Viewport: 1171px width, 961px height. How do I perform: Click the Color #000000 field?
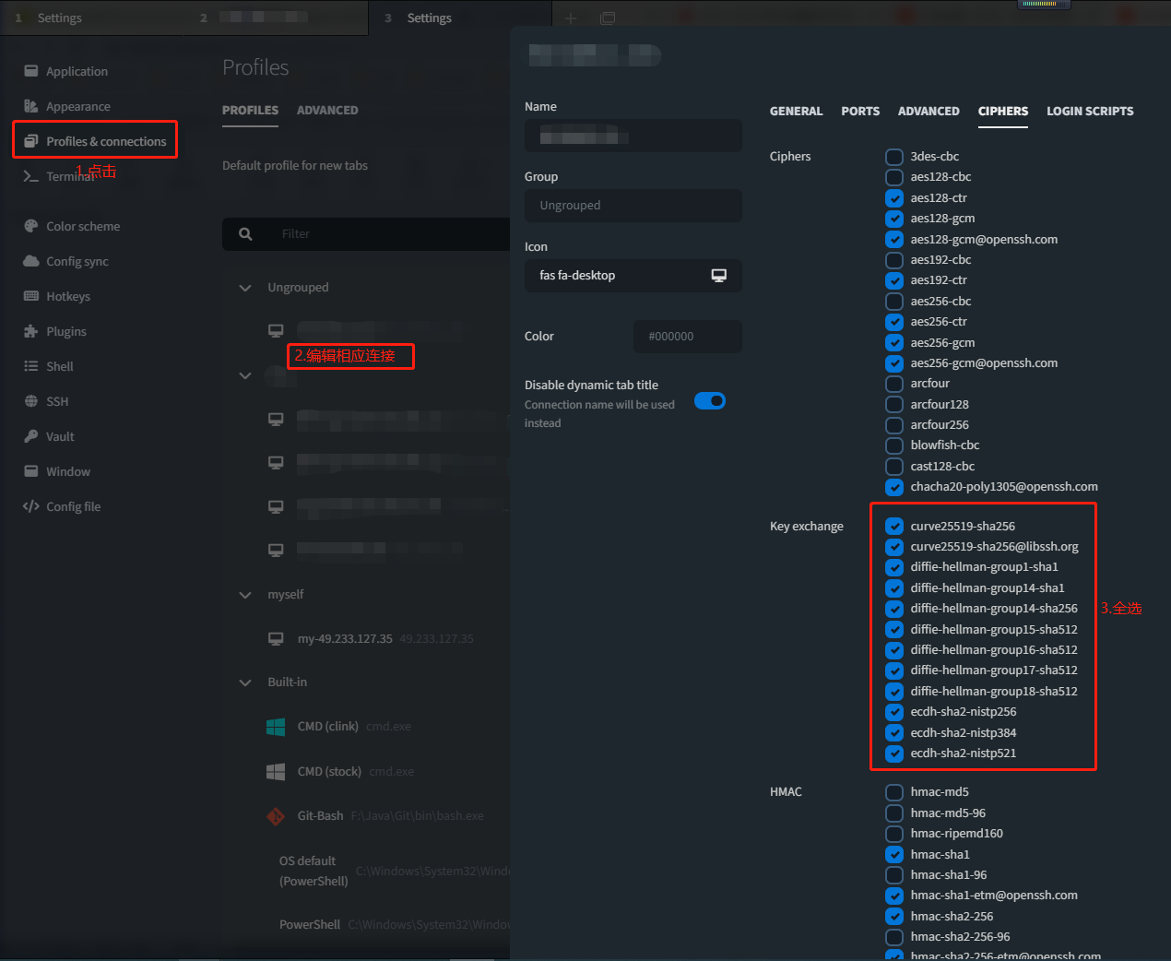(687, 337)
